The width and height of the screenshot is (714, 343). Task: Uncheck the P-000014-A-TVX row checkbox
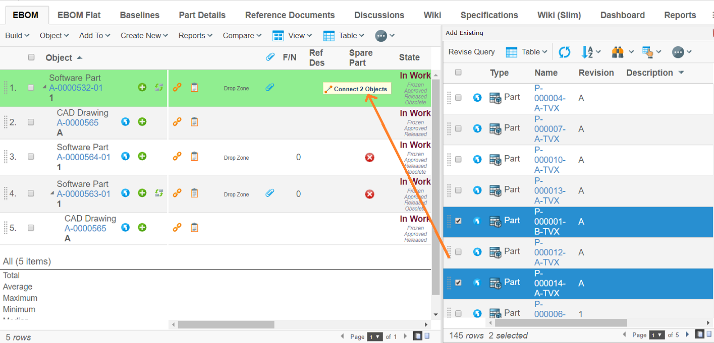(458, 283)
